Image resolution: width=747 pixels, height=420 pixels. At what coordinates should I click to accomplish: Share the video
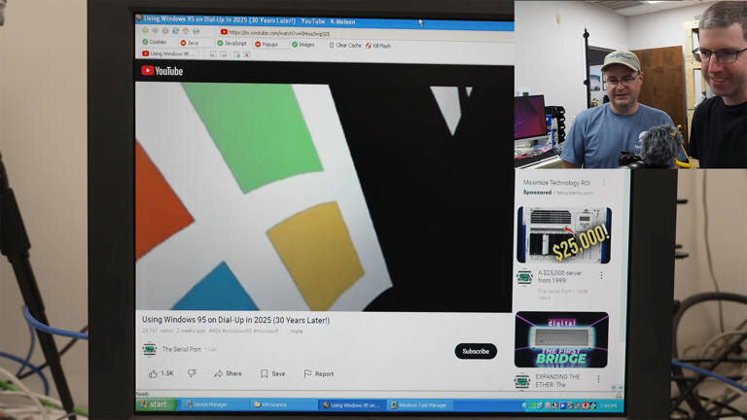pyautogui.click(x=228, y=373)
